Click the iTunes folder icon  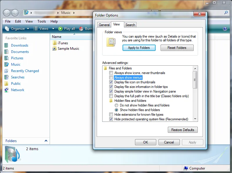tap(54, 43)
